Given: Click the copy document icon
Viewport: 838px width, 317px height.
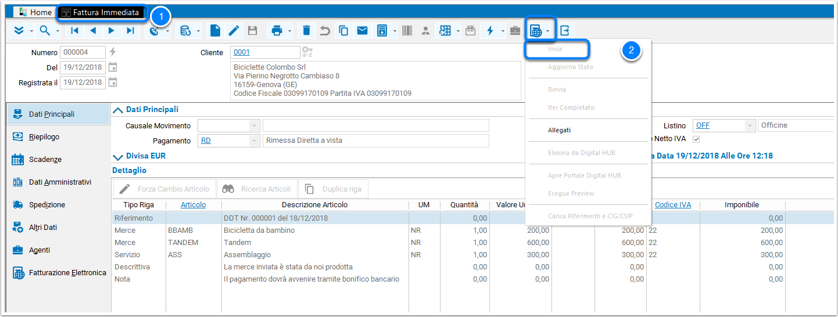Looking at the screenshot, I should pos(343,31).
